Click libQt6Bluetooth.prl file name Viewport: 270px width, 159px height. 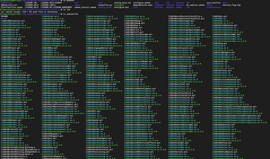pos(12,129)
